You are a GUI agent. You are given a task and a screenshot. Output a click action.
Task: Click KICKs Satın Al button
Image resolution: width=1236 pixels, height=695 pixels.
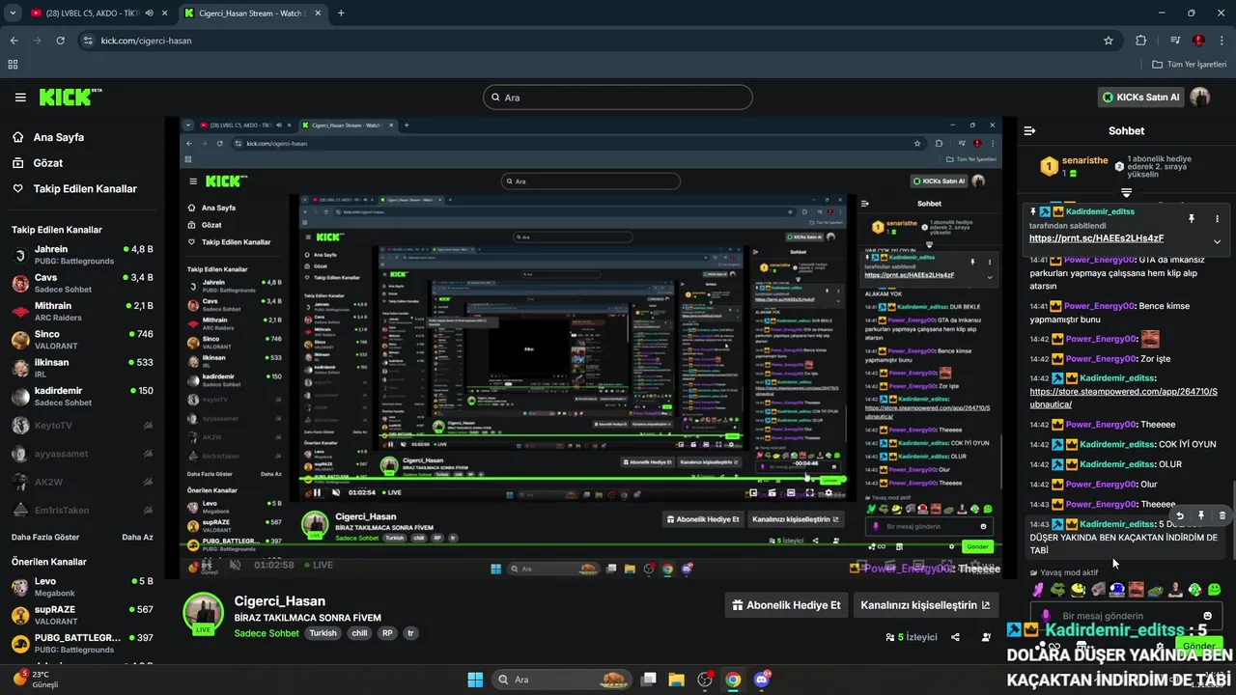[x=1141, y=97]
